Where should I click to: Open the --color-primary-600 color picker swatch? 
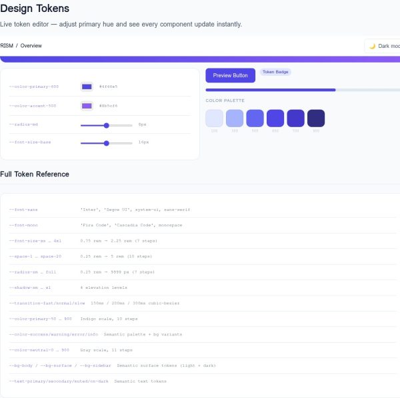[87, 87]
